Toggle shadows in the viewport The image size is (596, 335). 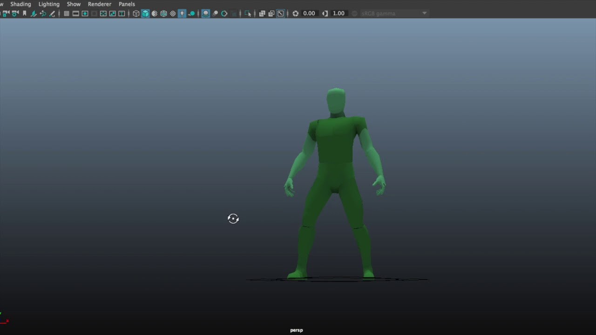[205, 13]
